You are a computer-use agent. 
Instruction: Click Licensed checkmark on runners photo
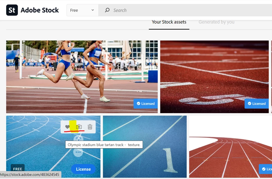pyautogui.click(x=139, y=104)
